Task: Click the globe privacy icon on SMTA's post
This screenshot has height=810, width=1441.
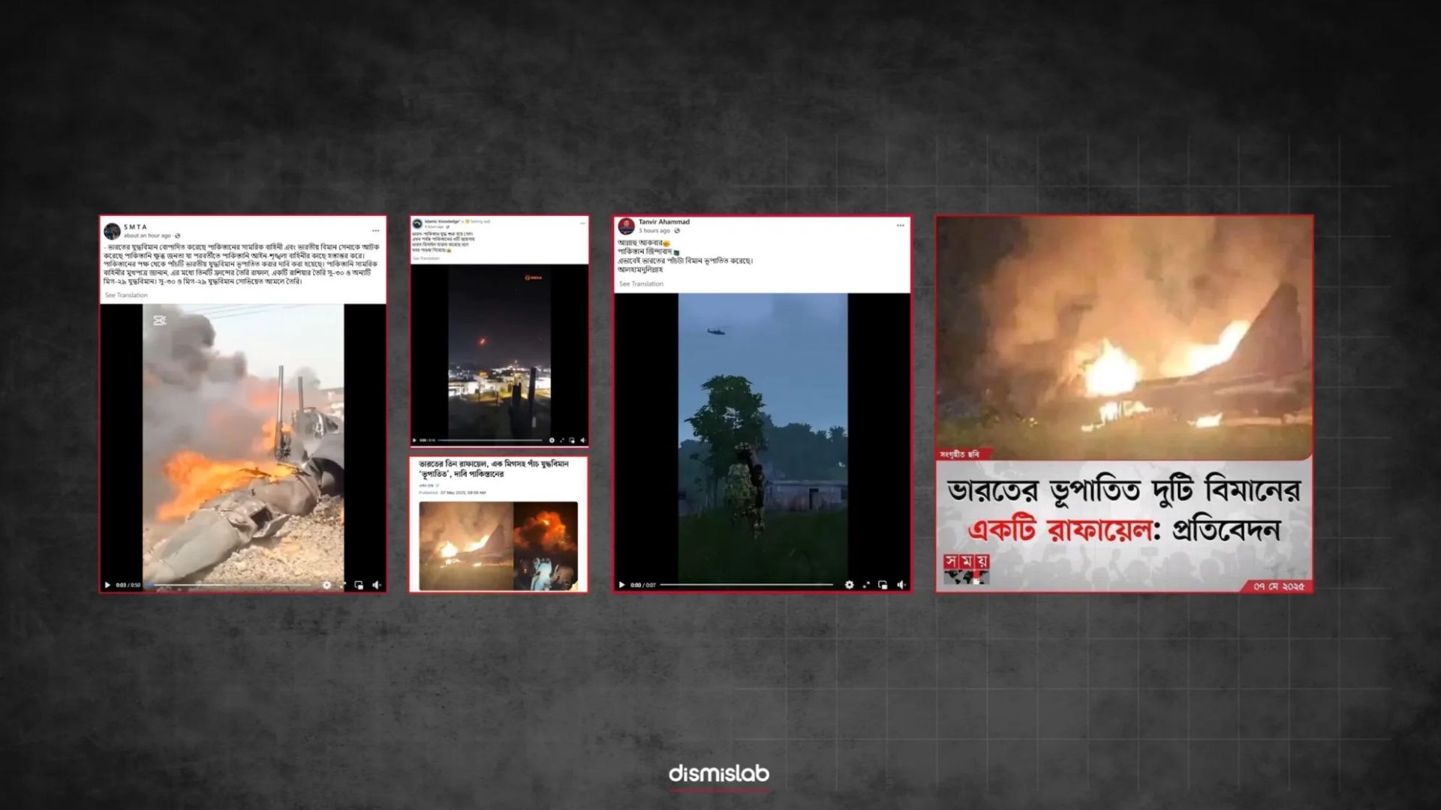Action: coord(178,235)
